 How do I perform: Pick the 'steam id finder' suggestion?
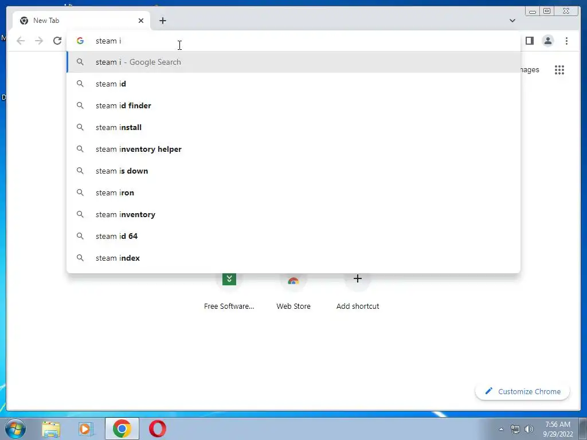click(293, 105)
